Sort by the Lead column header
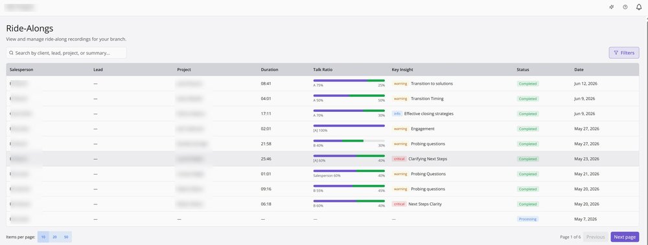Viewport: 648px width, 245px height. coord(98,70)
